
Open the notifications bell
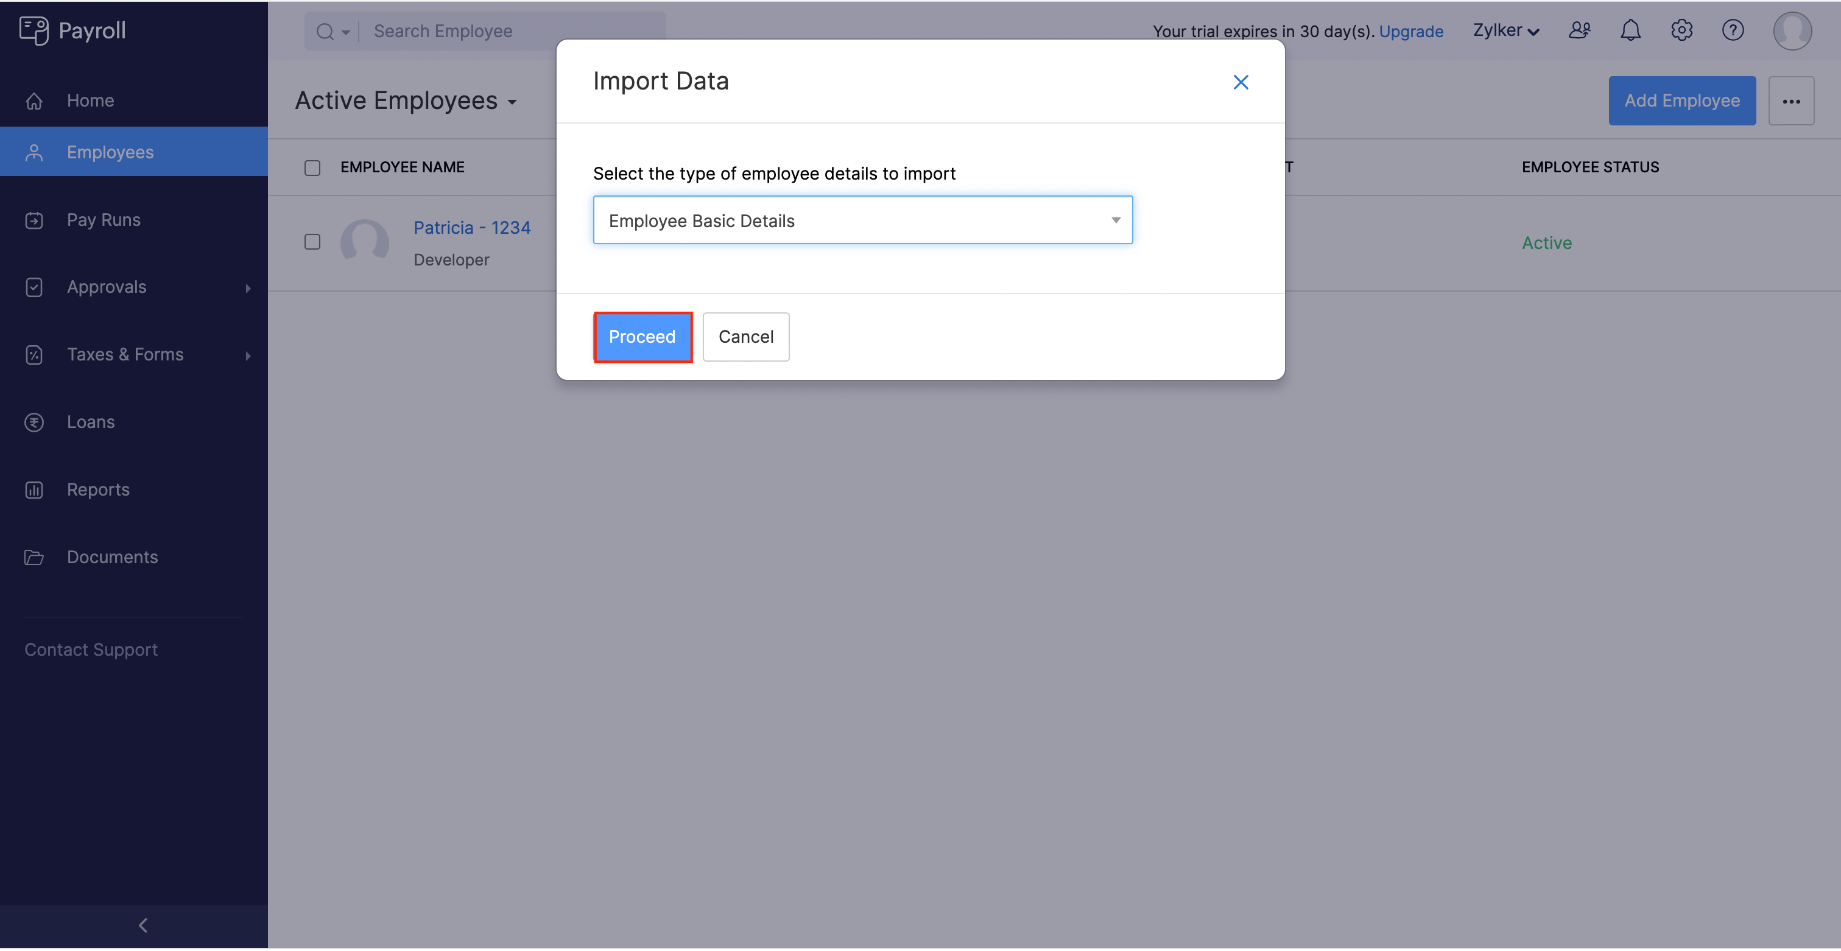pos(1630,30)
